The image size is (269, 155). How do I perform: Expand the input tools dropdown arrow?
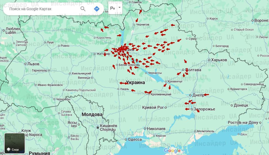[119, 8]
